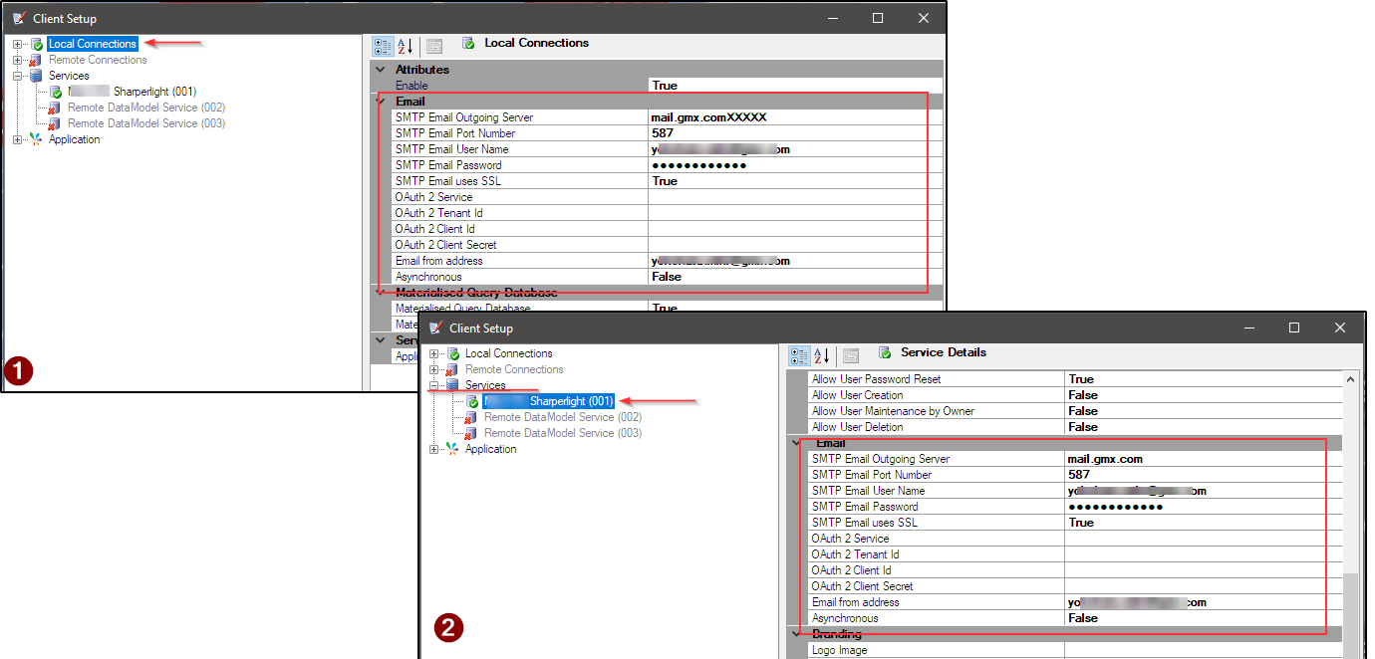Click Enable value True in window 1
The height and width of the screenshot is (659, 1375).
pyautogui.click(x=795, y=86)
